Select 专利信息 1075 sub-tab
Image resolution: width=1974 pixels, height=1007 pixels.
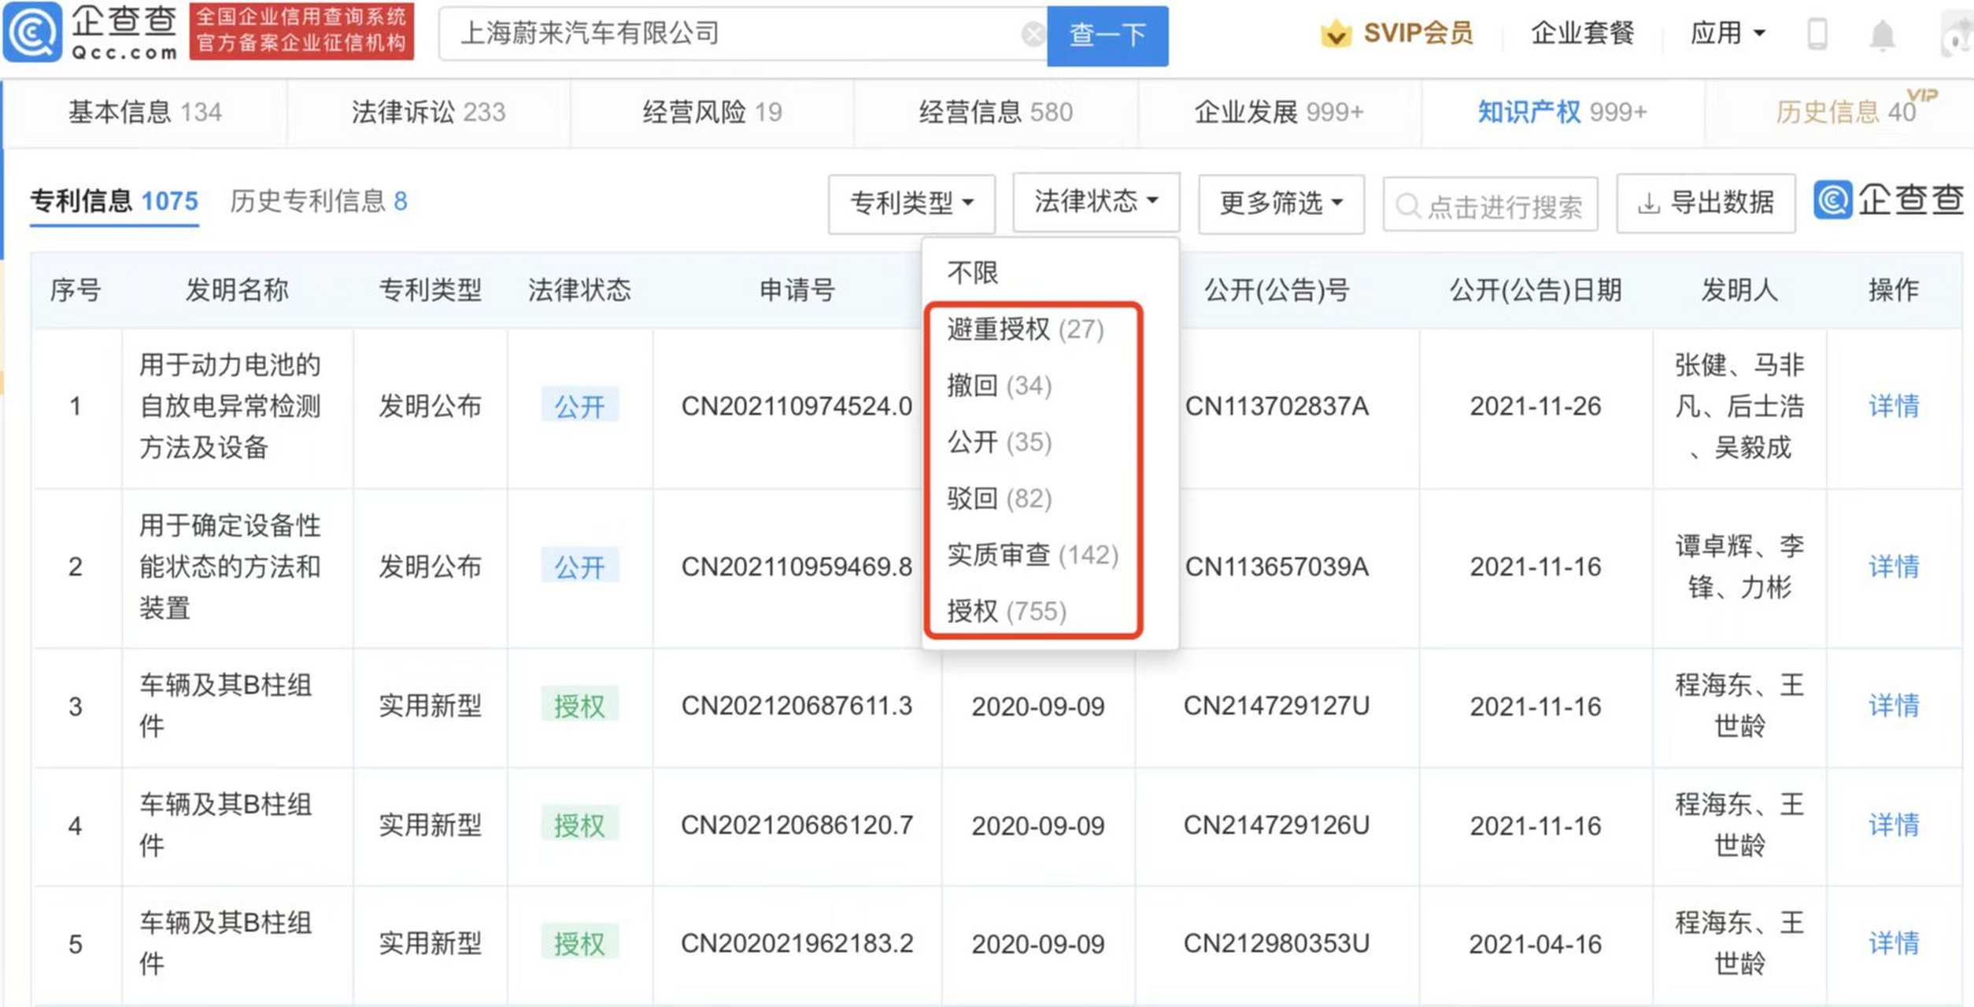114,201
